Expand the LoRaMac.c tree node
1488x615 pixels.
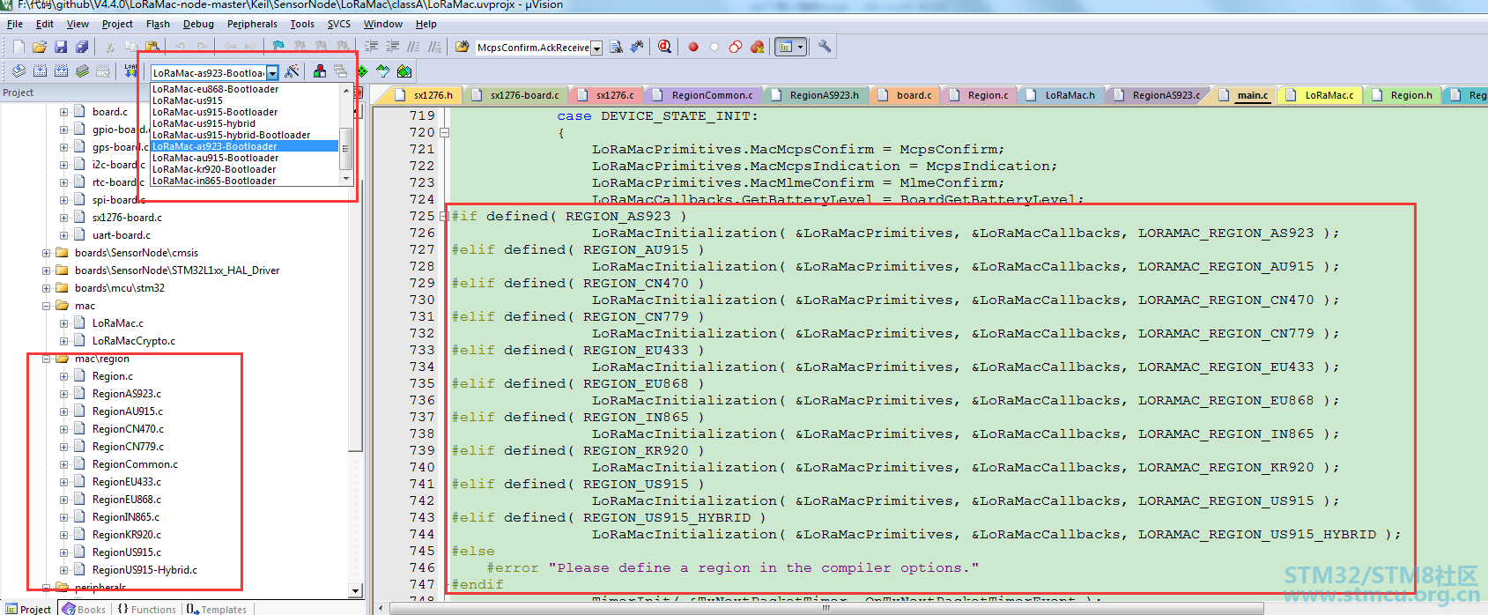tap(63, 323)
